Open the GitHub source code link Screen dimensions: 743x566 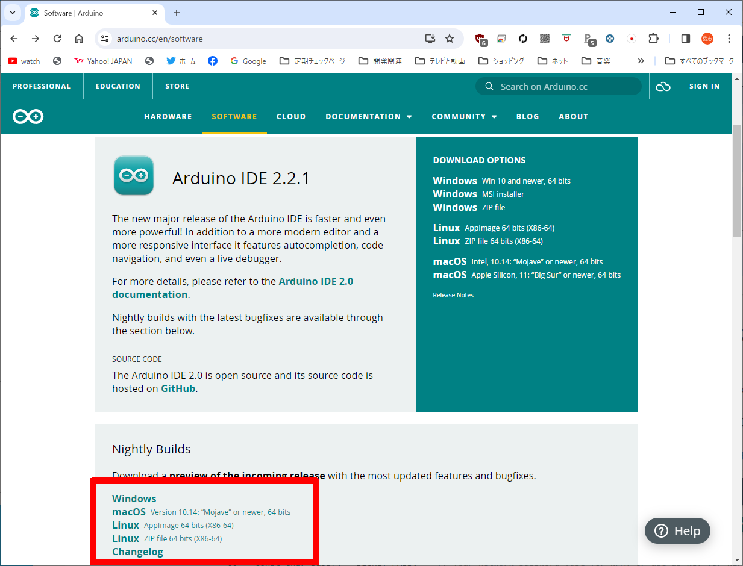pos(178,388)
